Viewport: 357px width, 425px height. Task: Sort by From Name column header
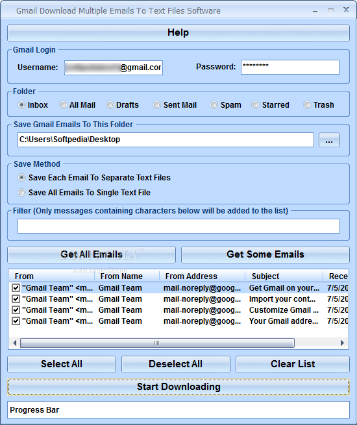127,276
